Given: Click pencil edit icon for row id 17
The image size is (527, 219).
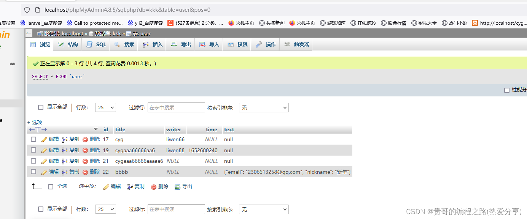Looking at the screenshot, I should point(44,139).
